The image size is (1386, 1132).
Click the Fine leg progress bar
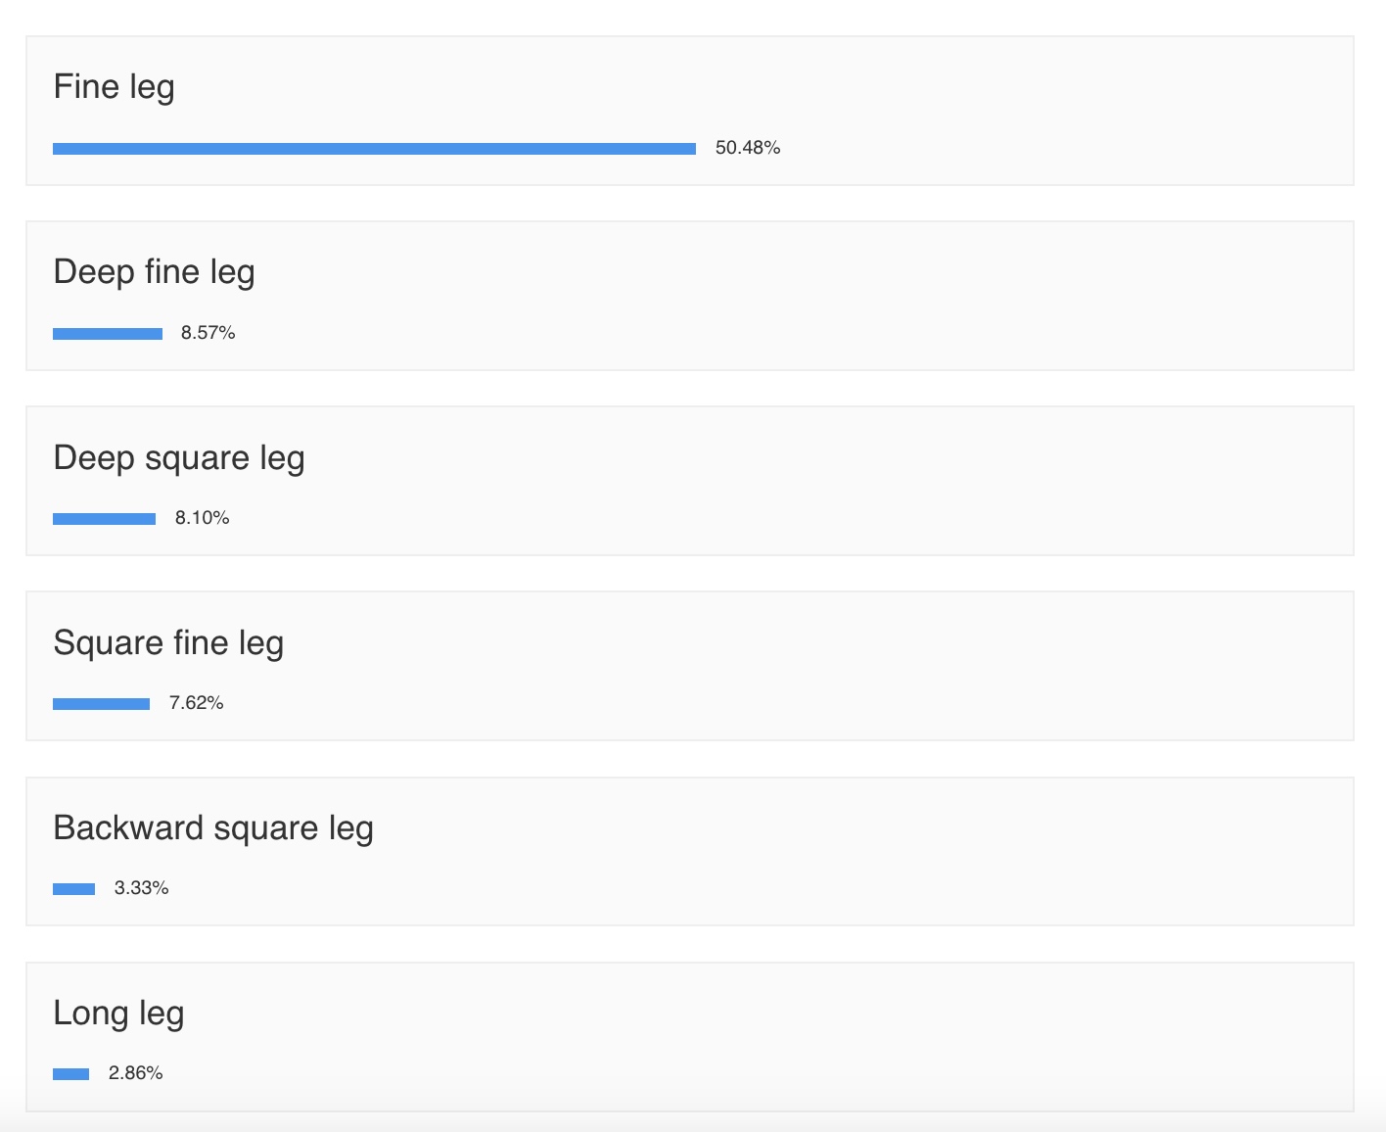coord(374,149)
